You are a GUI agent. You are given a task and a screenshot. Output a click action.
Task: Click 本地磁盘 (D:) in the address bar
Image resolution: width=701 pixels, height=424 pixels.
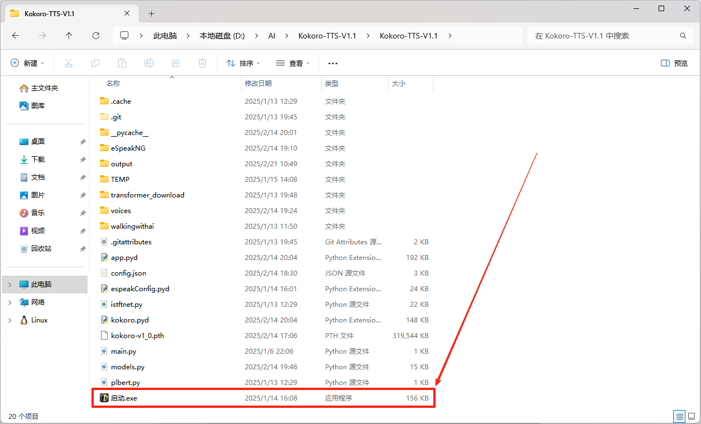tap(222, 36)
